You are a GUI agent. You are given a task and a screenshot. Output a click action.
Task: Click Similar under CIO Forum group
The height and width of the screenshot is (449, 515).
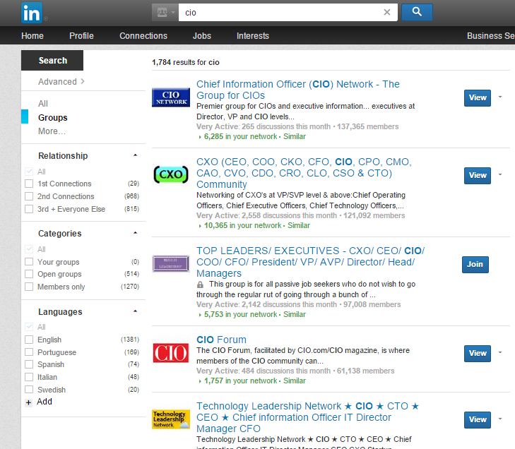click(295, 381)
